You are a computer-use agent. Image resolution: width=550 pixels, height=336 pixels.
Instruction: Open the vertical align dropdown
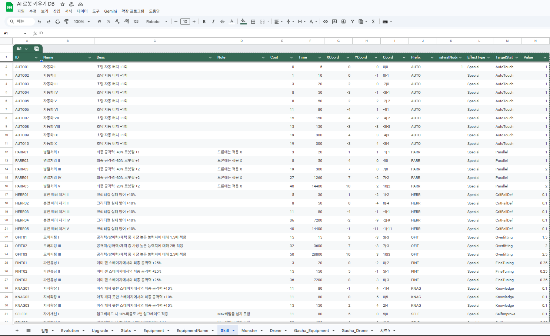pyautogui.click(x=290, y=21)
